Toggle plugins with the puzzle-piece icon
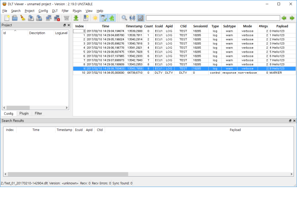297x200 pixels. click(x=111, y=18)
